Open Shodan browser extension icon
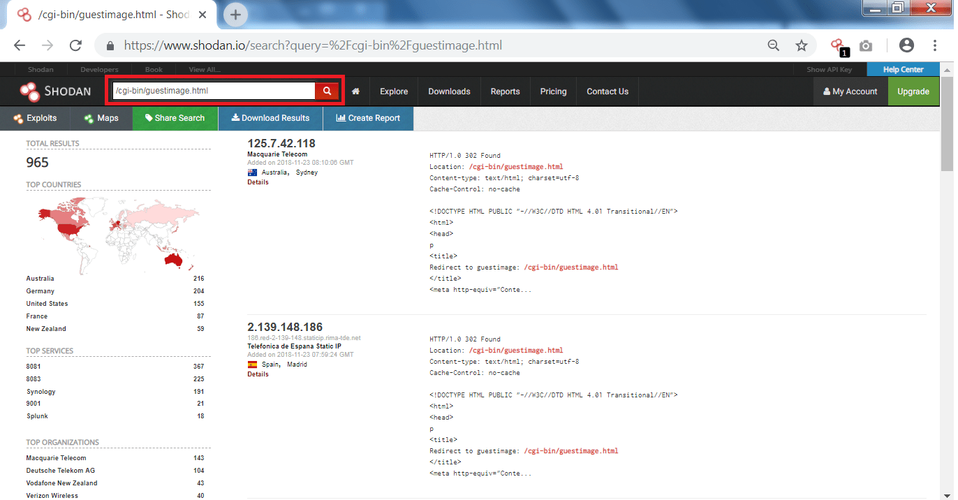Viewport: 958px width, 500px height. 838,46
